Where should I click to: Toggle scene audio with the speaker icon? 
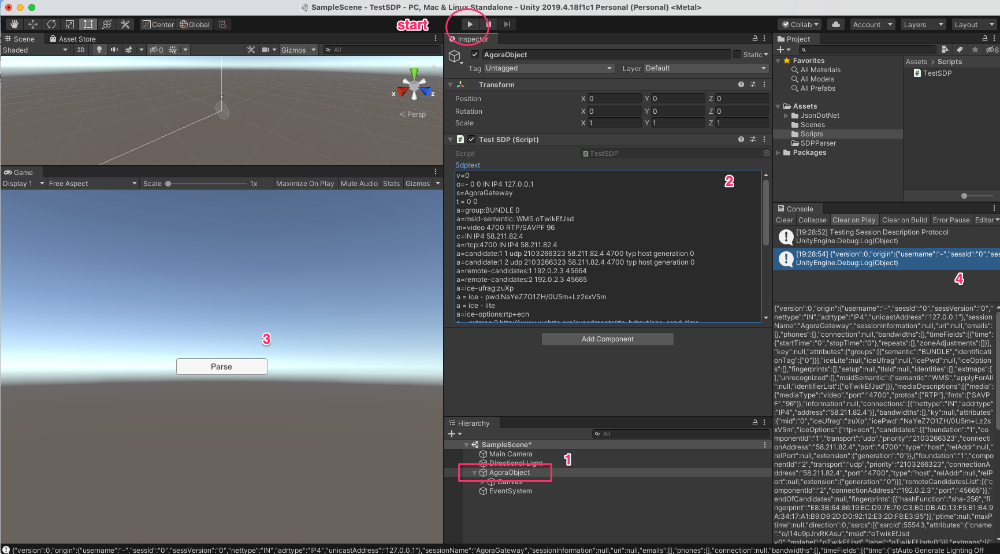point(114,50)
